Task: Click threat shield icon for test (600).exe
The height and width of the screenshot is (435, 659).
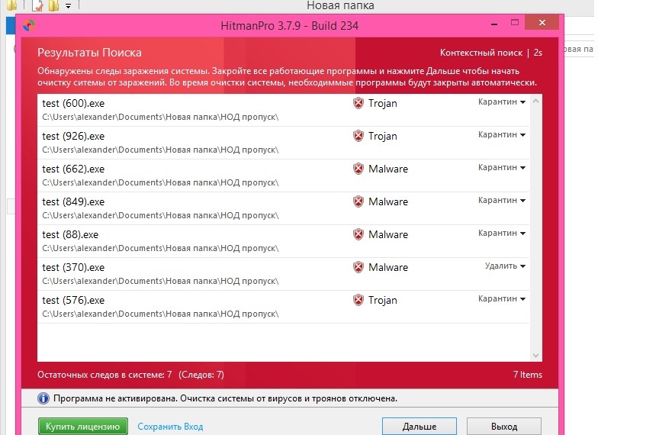Action: coord(358,103)
